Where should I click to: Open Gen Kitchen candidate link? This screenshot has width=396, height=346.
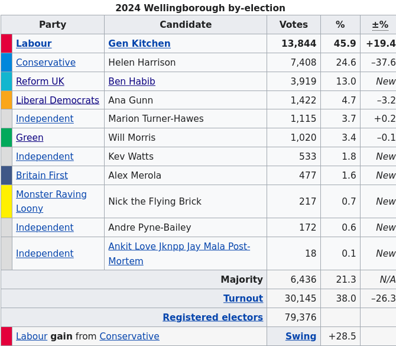tap(139, 43)
